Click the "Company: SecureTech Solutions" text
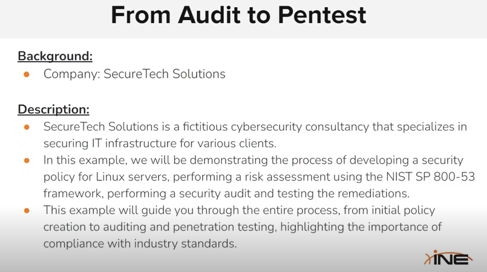 (134, 75)
